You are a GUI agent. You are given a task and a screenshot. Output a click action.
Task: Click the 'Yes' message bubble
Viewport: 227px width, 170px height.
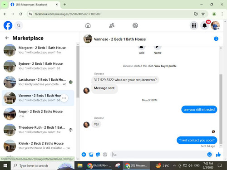96,124
